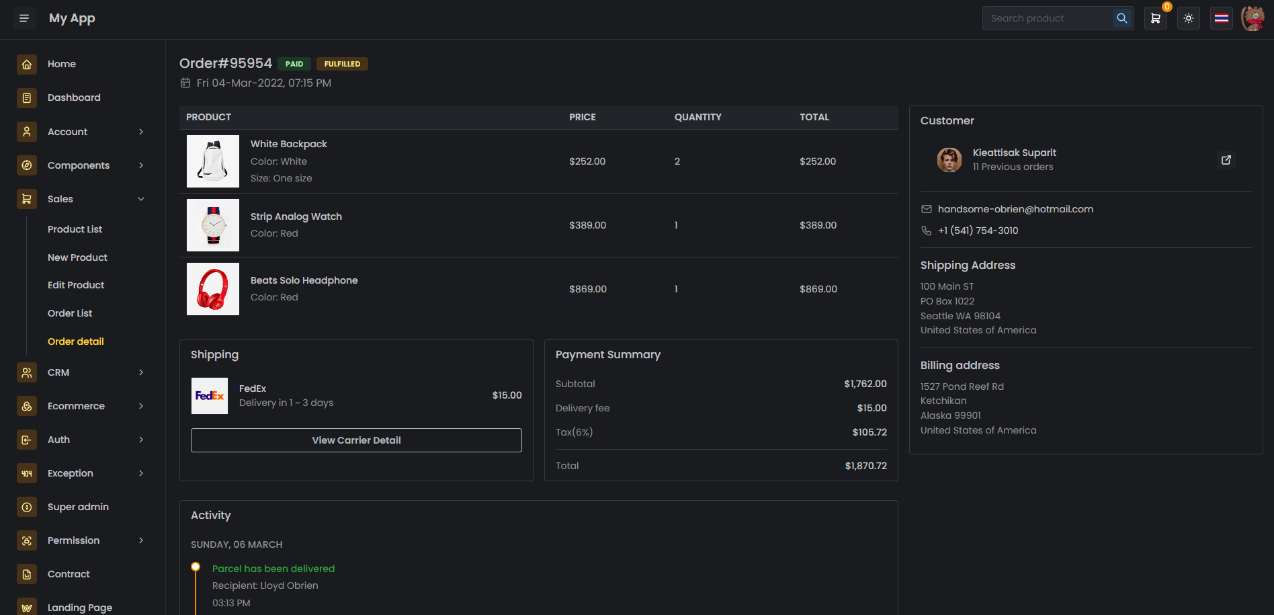The width and height of the screenshot is (1274, 615).
Task: Click the Landing Page sidebar icon
Action: point(27,607)
